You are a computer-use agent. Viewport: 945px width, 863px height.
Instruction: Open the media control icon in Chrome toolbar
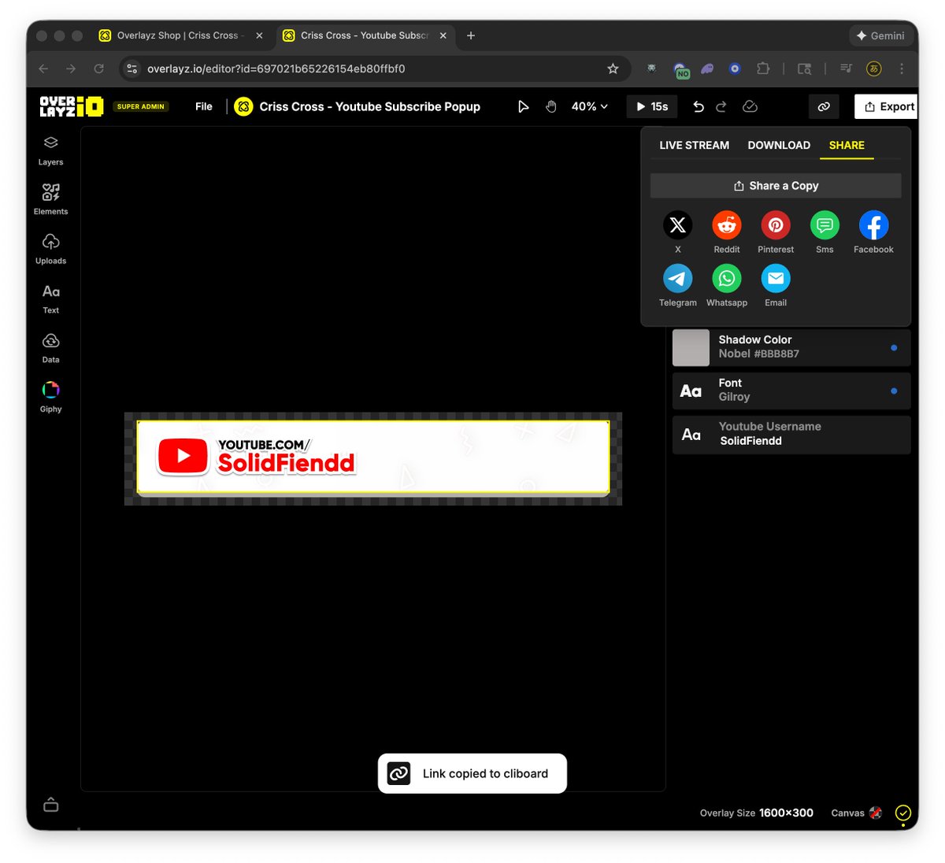pos(846,69)
